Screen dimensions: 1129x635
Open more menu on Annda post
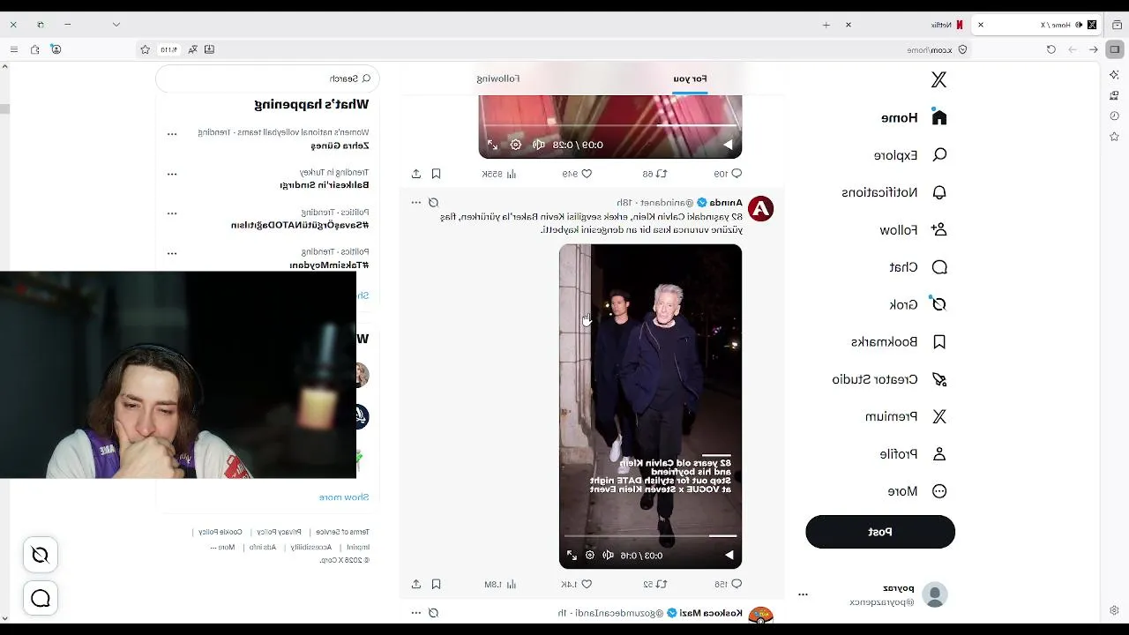[x=416, y=203]
